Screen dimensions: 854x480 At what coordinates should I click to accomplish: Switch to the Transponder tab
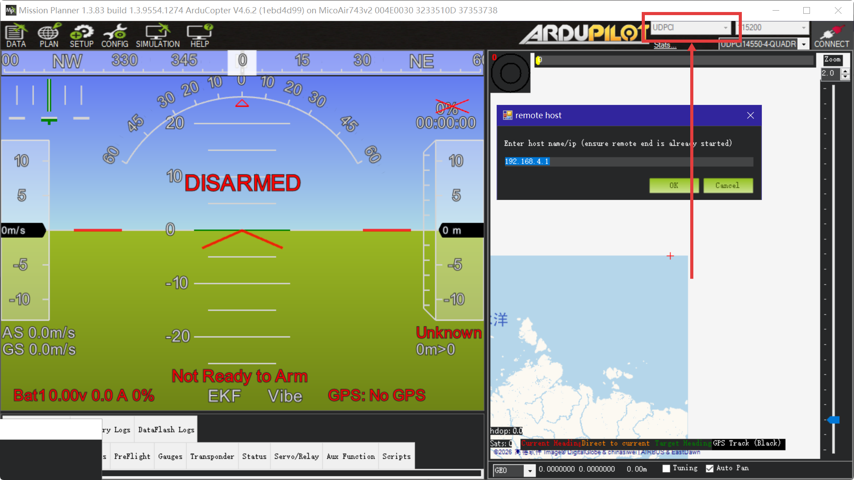[x=212, y=456]
